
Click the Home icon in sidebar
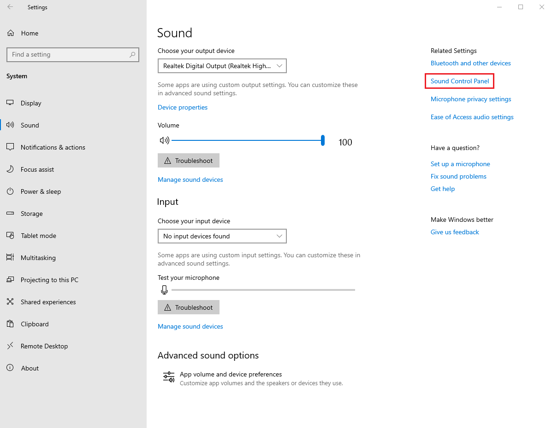pos(11,33)
